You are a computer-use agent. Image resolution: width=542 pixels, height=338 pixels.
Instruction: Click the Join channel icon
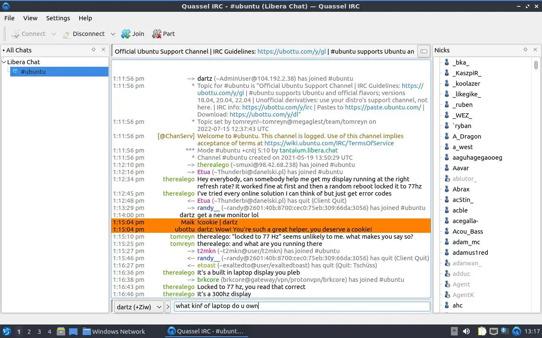(126, 34)
